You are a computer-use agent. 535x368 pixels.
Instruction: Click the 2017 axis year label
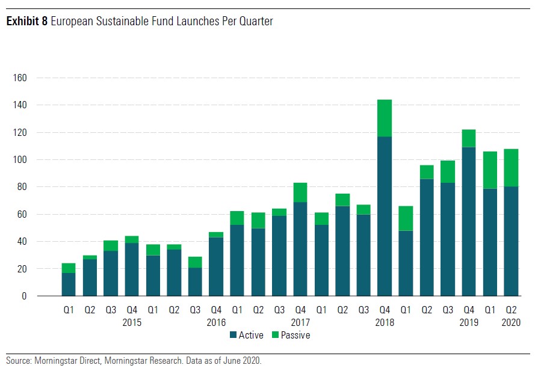(300, 323)
